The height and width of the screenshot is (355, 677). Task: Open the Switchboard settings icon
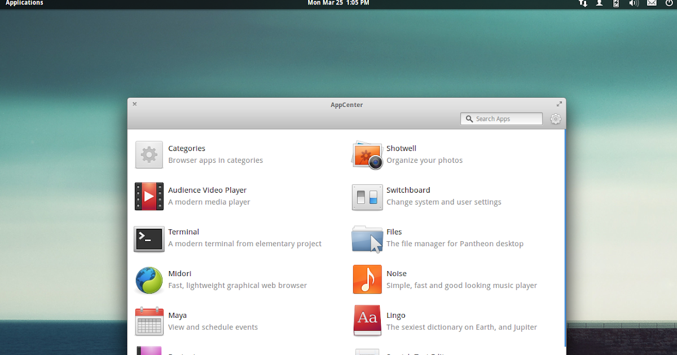[367, 197]
